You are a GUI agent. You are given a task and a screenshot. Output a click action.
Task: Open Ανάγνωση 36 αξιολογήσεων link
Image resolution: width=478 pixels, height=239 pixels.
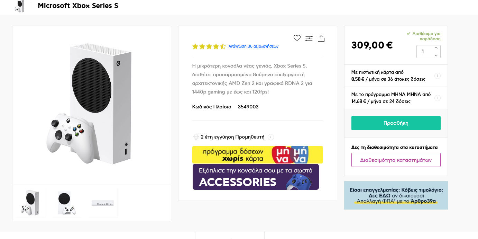point(253,46)
